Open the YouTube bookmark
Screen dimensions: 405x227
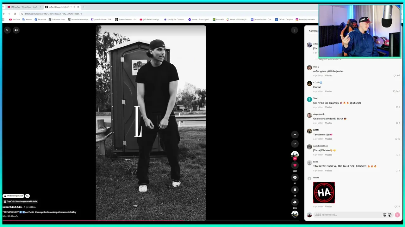[x=15, y=20]
